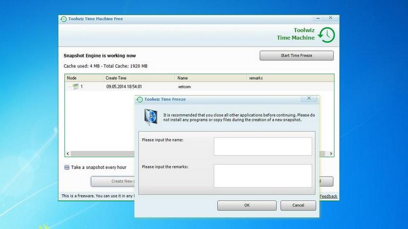Viewport: 408px width, 229px height.
Task: Click the snapshot list left scroll arrow
Action: (x=68, y=154)
